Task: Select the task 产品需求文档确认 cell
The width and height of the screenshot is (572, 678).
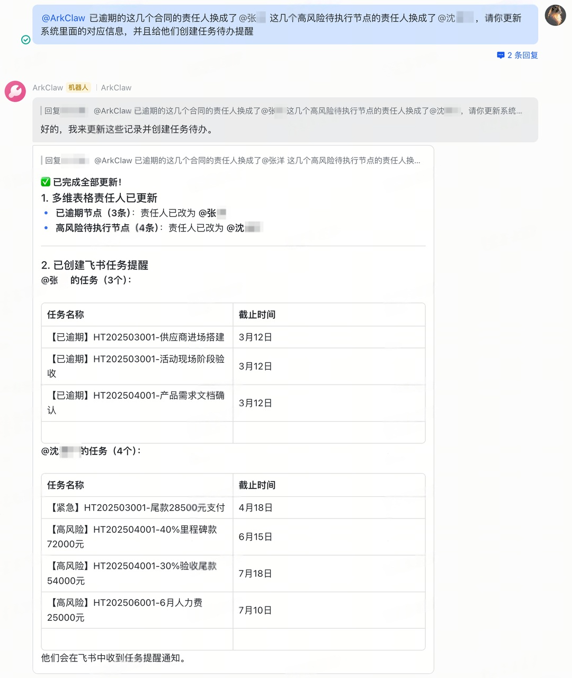Action: [x=137, y=403]
